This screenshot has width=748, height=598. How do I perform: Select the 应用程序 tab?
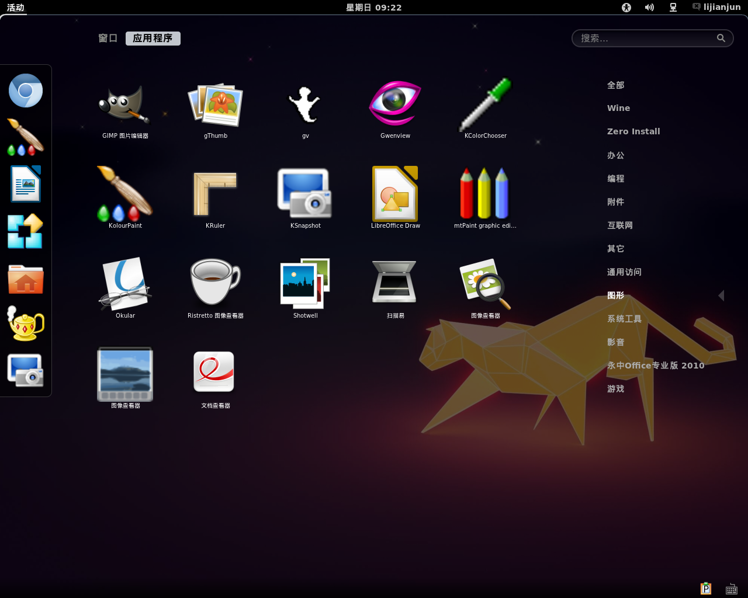pos(153,38)
